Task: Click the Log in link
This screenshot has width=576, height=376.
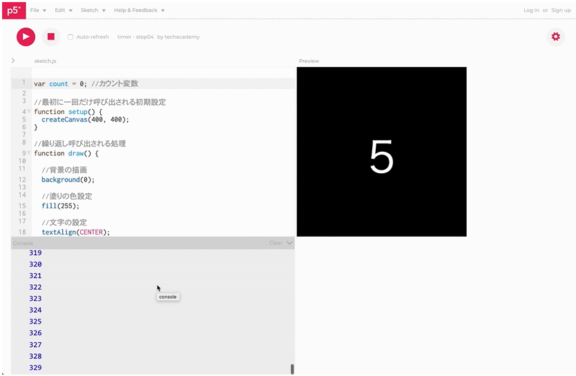Action: pos(531,10)
